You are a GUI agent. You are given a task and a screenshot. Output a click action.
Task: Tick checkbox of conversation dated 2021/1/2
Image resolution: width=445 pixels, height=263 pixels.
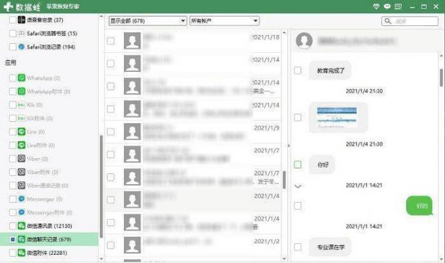pyautogui.click(x=111, y=245)
